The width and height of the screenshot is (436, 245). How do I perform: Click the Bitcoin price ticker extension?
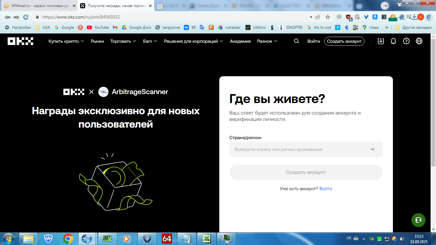[x=393, y=18]
